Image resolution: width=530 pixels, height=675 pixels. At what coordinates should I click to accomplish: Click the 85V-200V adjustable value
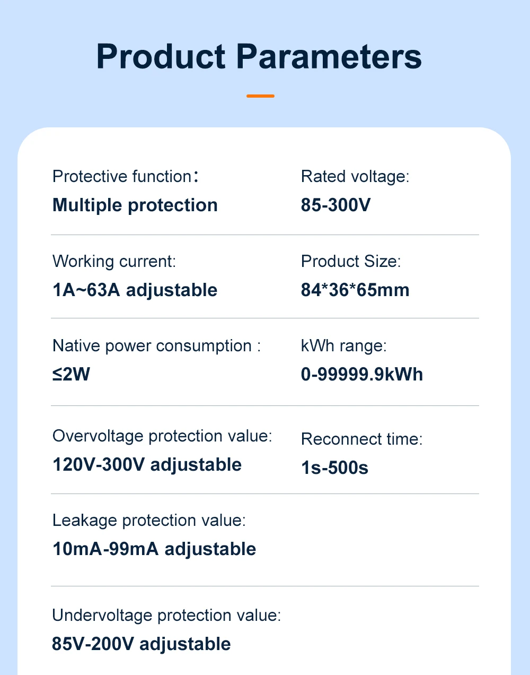coord(142,644)
